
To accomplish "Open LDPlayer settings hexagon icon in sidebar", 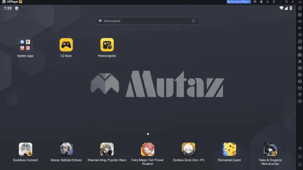I will (x=300, y=8).
